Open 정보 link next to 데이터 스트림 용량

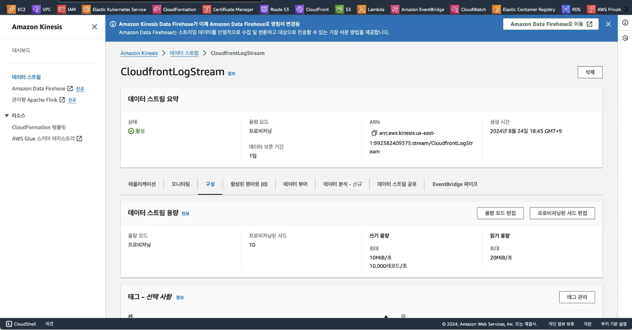coord(185,213)
